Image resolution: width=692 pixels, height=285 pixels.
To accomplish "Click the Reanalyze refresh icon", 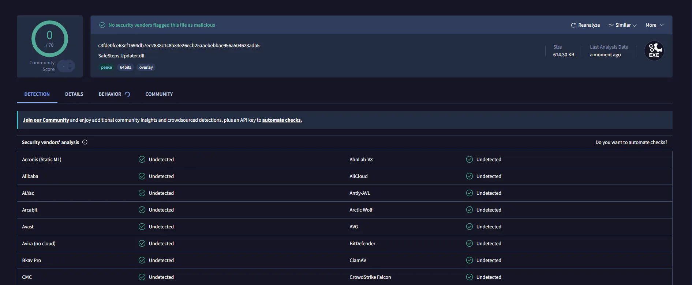I will pos(573,25).
